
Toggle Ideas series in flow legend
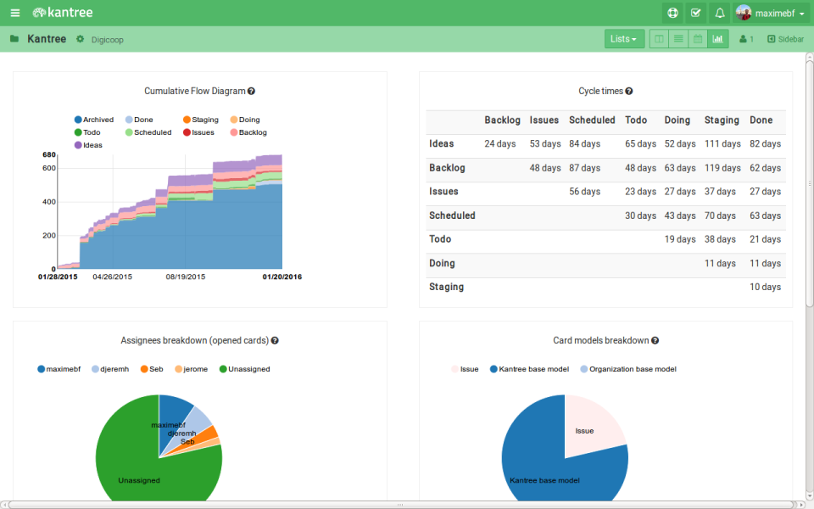tap(88, 145)
